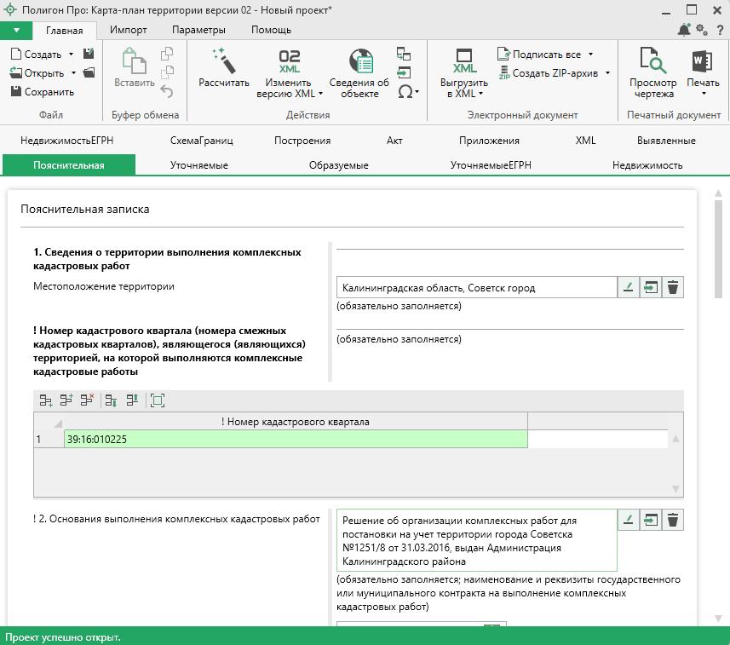Click the Местоположение территории text field

point(476,288)
